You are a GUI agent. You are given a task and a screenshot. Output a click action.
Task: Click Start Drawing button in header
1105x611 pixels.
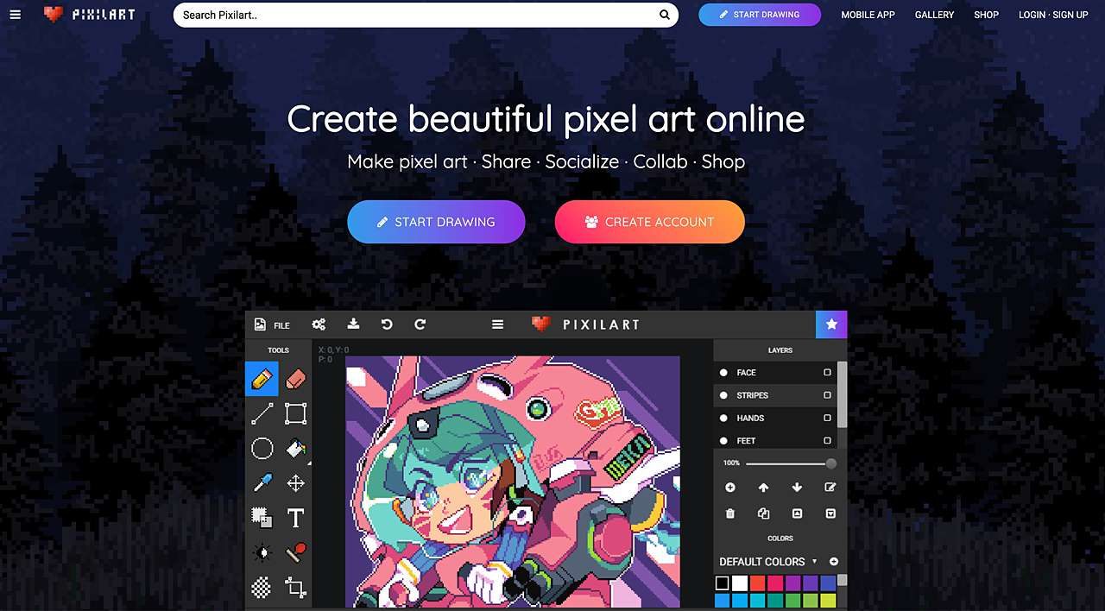coord(760,15)
